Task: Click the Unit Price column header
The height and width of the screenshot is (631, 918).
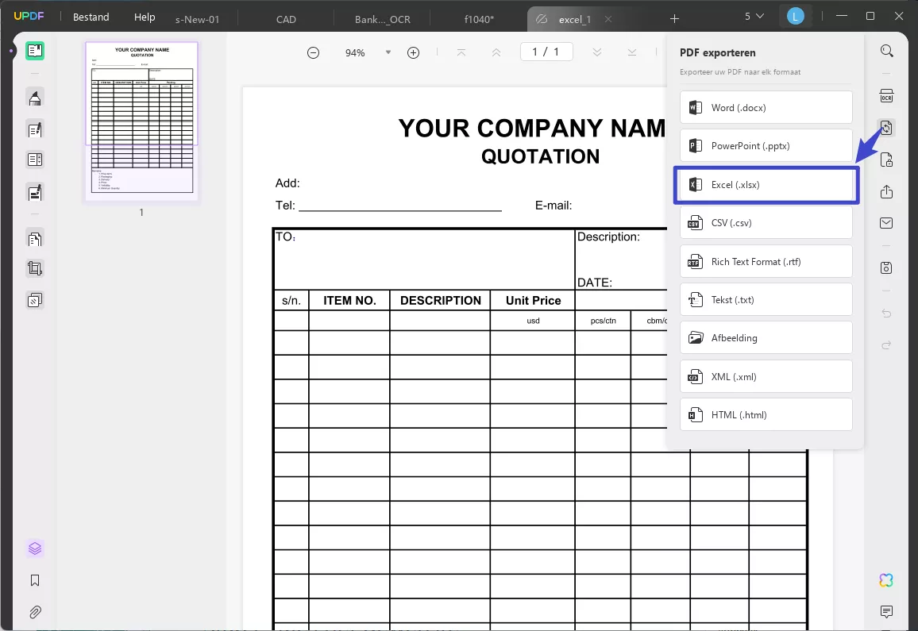Action: point(533,301)
